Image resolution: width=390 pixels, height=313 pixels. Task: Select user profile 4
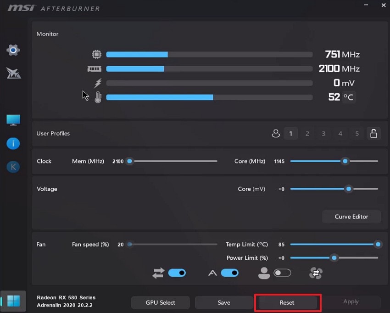pyautogui.click(x=340, y=134)
